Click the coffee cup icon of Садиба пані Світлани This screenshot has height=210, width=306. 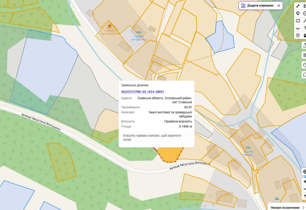click(x=110, y=26)
